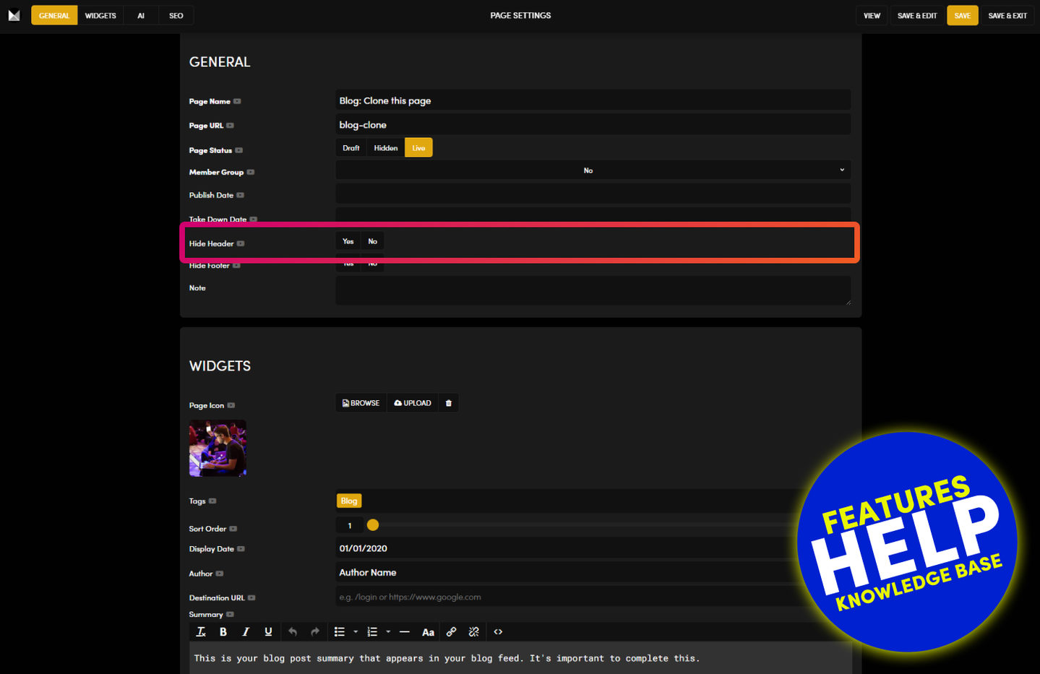
Task: Click the unlink broken chain icon
Action: (x=473, y=632)
